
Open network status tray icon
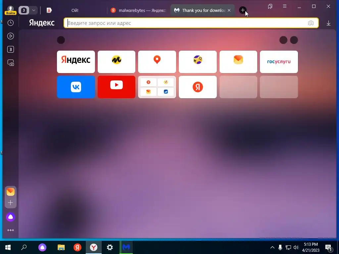coord(288,247)
